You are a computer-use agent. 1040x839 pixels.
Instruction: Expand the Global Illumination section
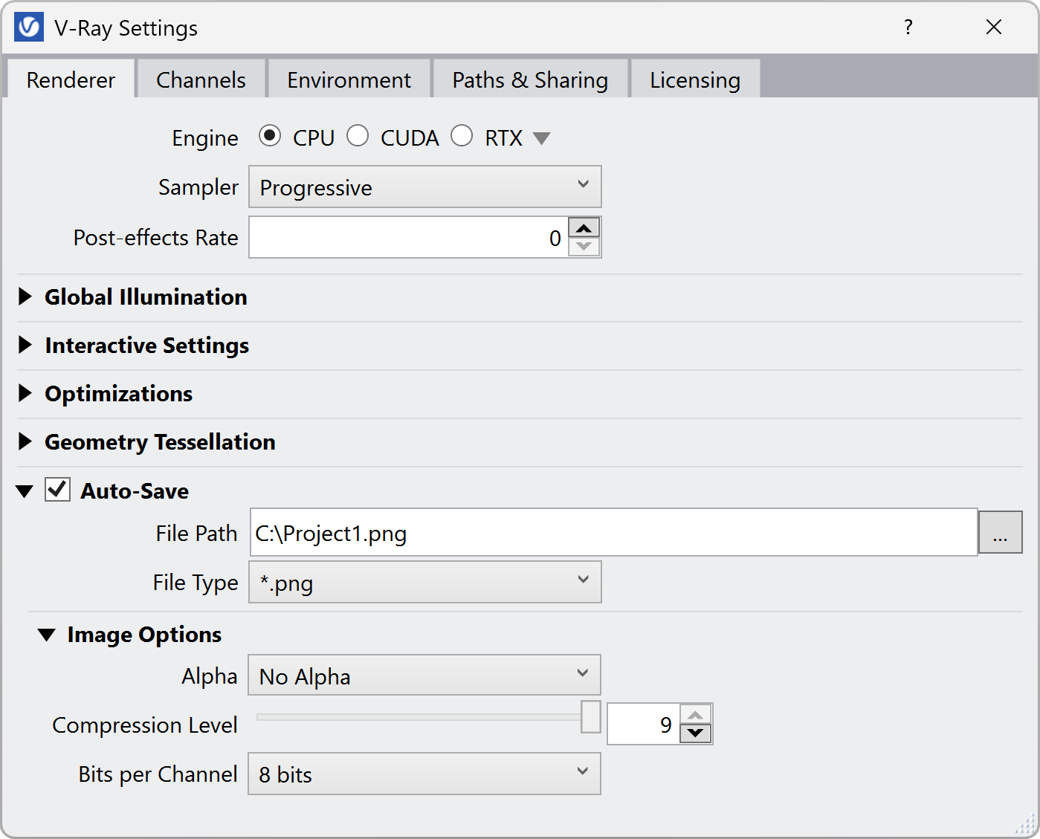pyautogui.click(x=25, y=297)
